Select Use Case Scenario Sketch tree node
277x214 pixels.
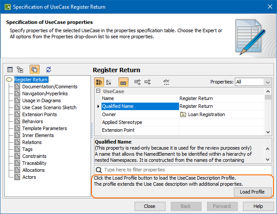click(49, 107)
